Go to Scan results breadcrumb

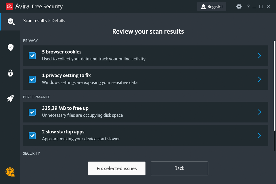[x=35, y=21]
